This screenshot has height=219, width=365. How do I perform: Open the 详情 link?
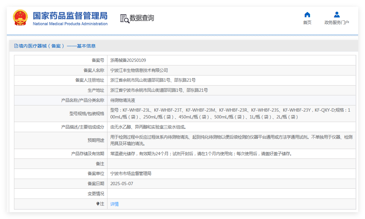115,204
